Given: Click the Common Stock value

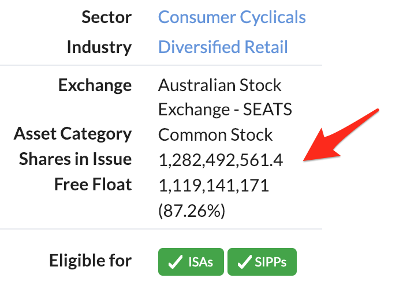Looking at the screenshot, I should (215, 135).
